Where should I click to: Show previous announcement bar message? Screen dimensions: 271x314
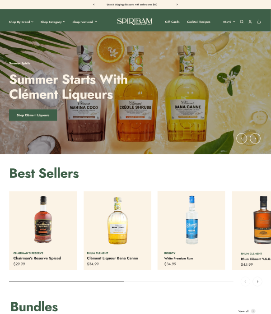pos(94,5)
